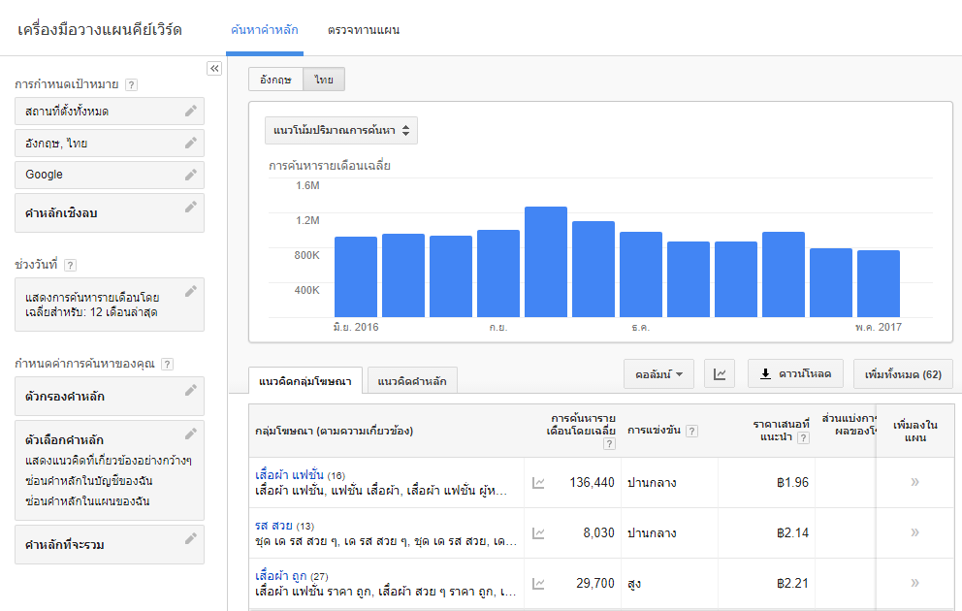962x611 pixels.
Task: Add รส สวย group to plan arrow
Action: tap(914, 532)
